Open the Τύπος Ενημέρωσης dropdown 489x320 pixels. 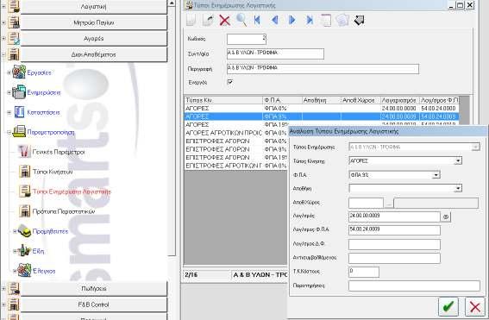coord(475,147)
